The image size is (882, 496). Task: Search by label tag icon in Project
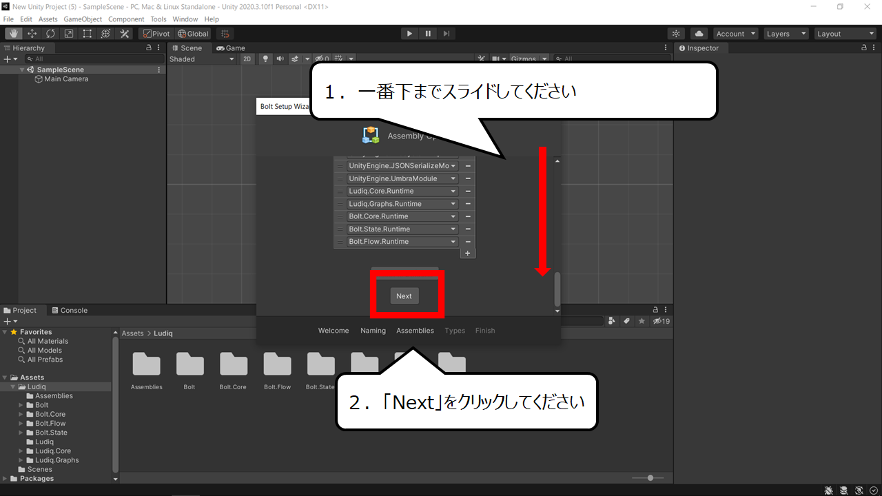(x=627, y=321)
